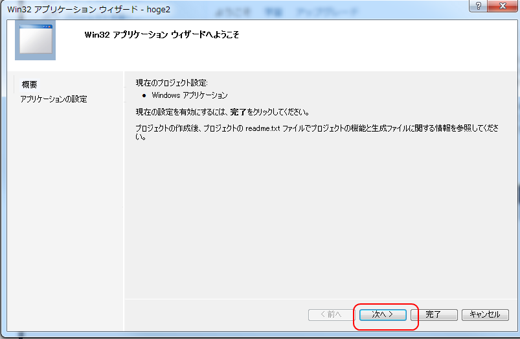Close the Win32 wizard dialog
This screenshot has height=339, width=520.
point(503,6)
